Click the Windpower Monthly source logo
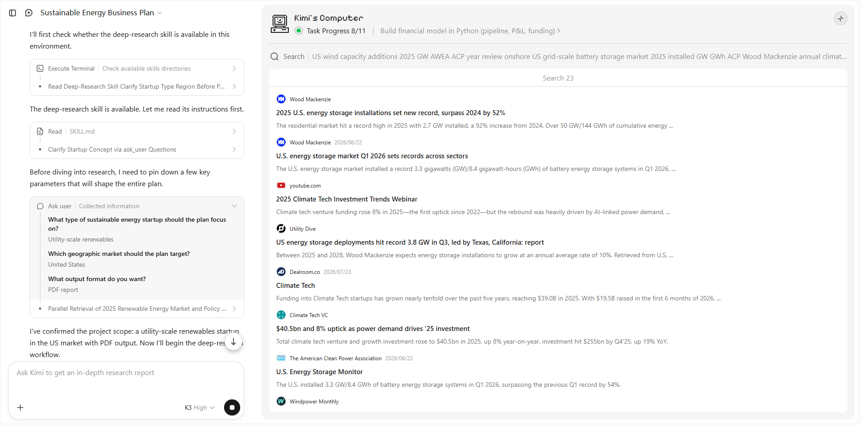The height and width of the screenshot is (425, 861). 281,401
